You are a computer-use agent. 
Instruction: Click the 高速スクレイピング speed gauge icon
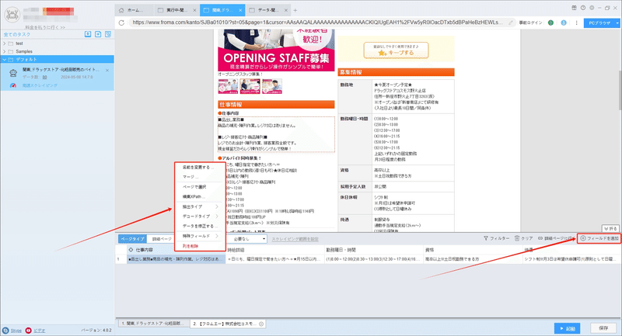tap(13, 85)
